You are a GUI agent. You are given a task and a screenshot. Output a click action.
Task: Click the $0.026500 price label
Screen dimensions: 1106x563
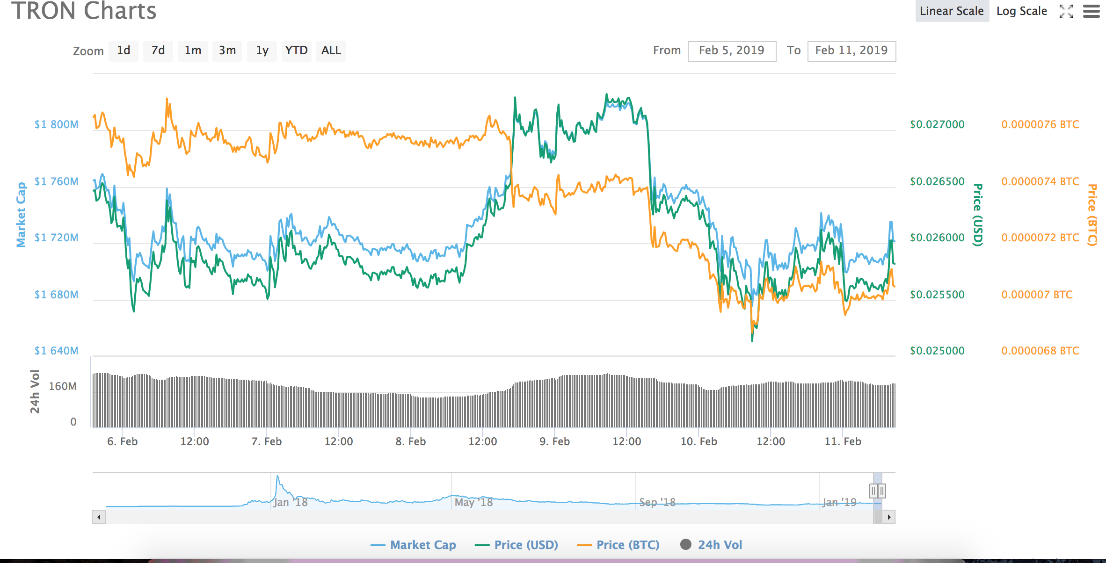(937, 181)
